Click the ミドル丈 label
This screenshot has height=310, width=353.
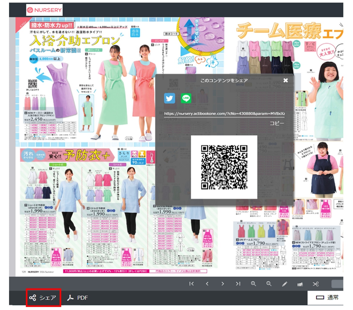(x=117, y=165)
